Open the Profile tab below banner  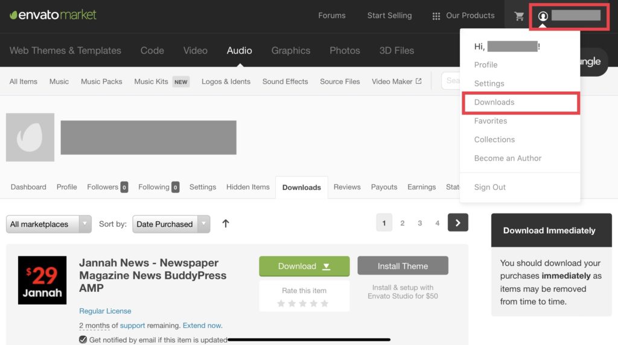(66, 187)
